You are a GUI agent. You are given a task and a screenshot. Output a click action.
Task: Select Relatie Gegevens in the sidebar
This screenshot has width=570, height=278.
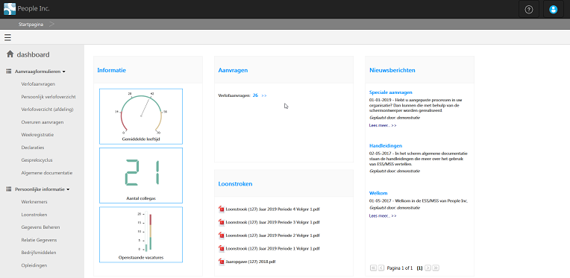click(x=39, y=240)
